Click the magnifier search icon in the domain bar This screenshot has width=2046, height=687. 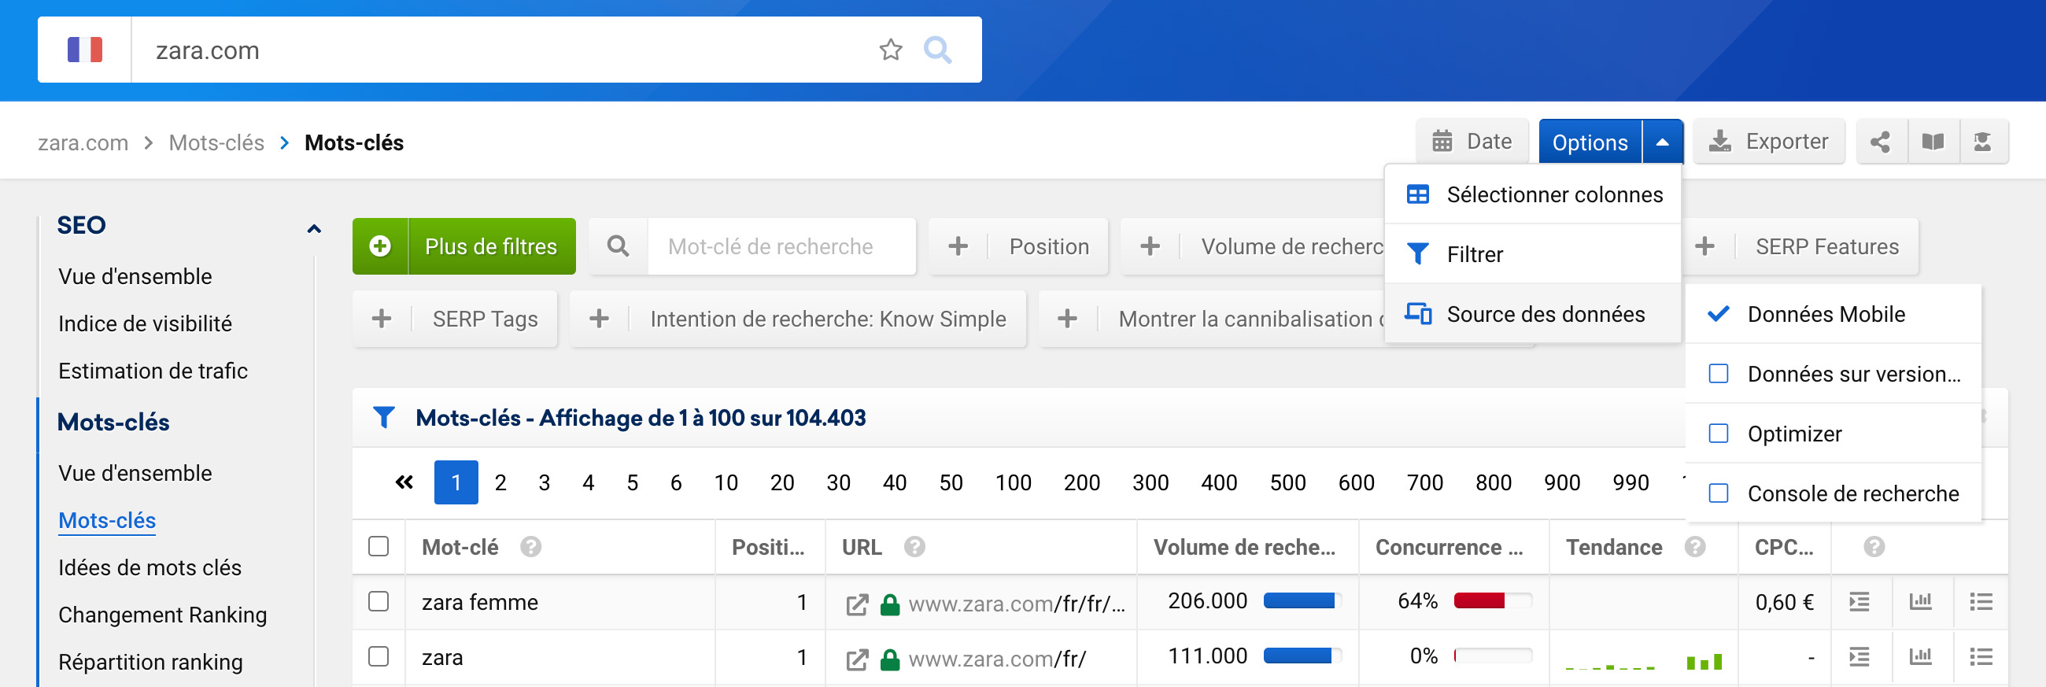pyautogui.click(x=937, y=50)
